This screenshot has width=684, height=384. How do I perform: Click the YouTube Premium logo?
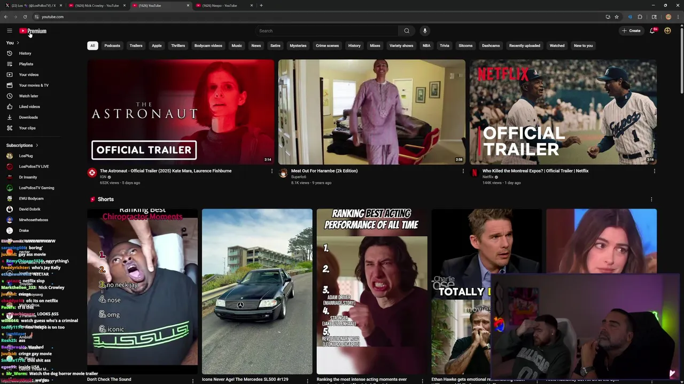33,31
